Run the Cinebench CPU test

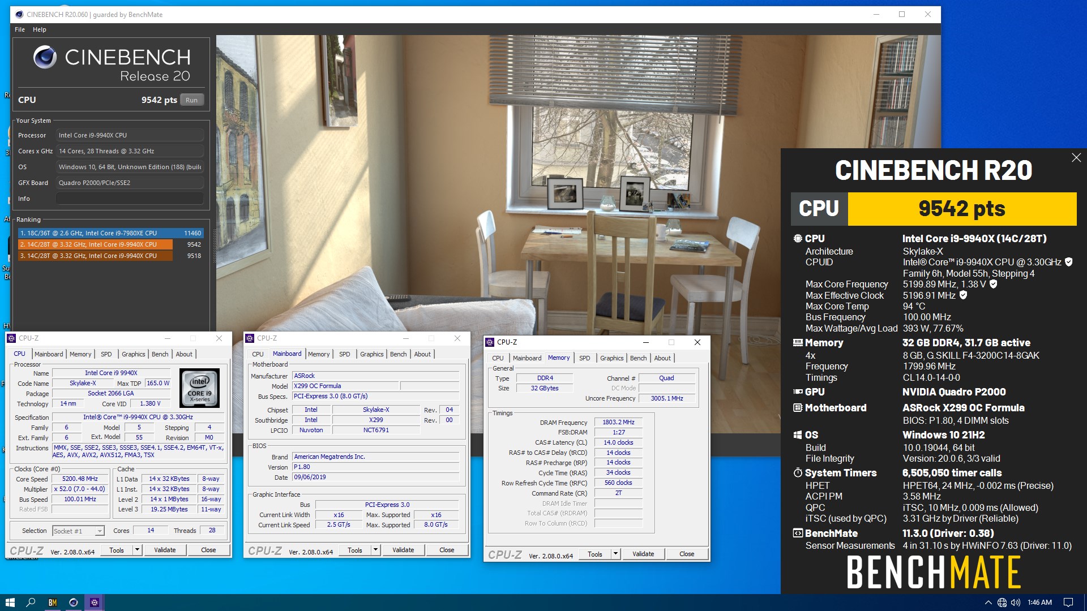tap(192, 100)
